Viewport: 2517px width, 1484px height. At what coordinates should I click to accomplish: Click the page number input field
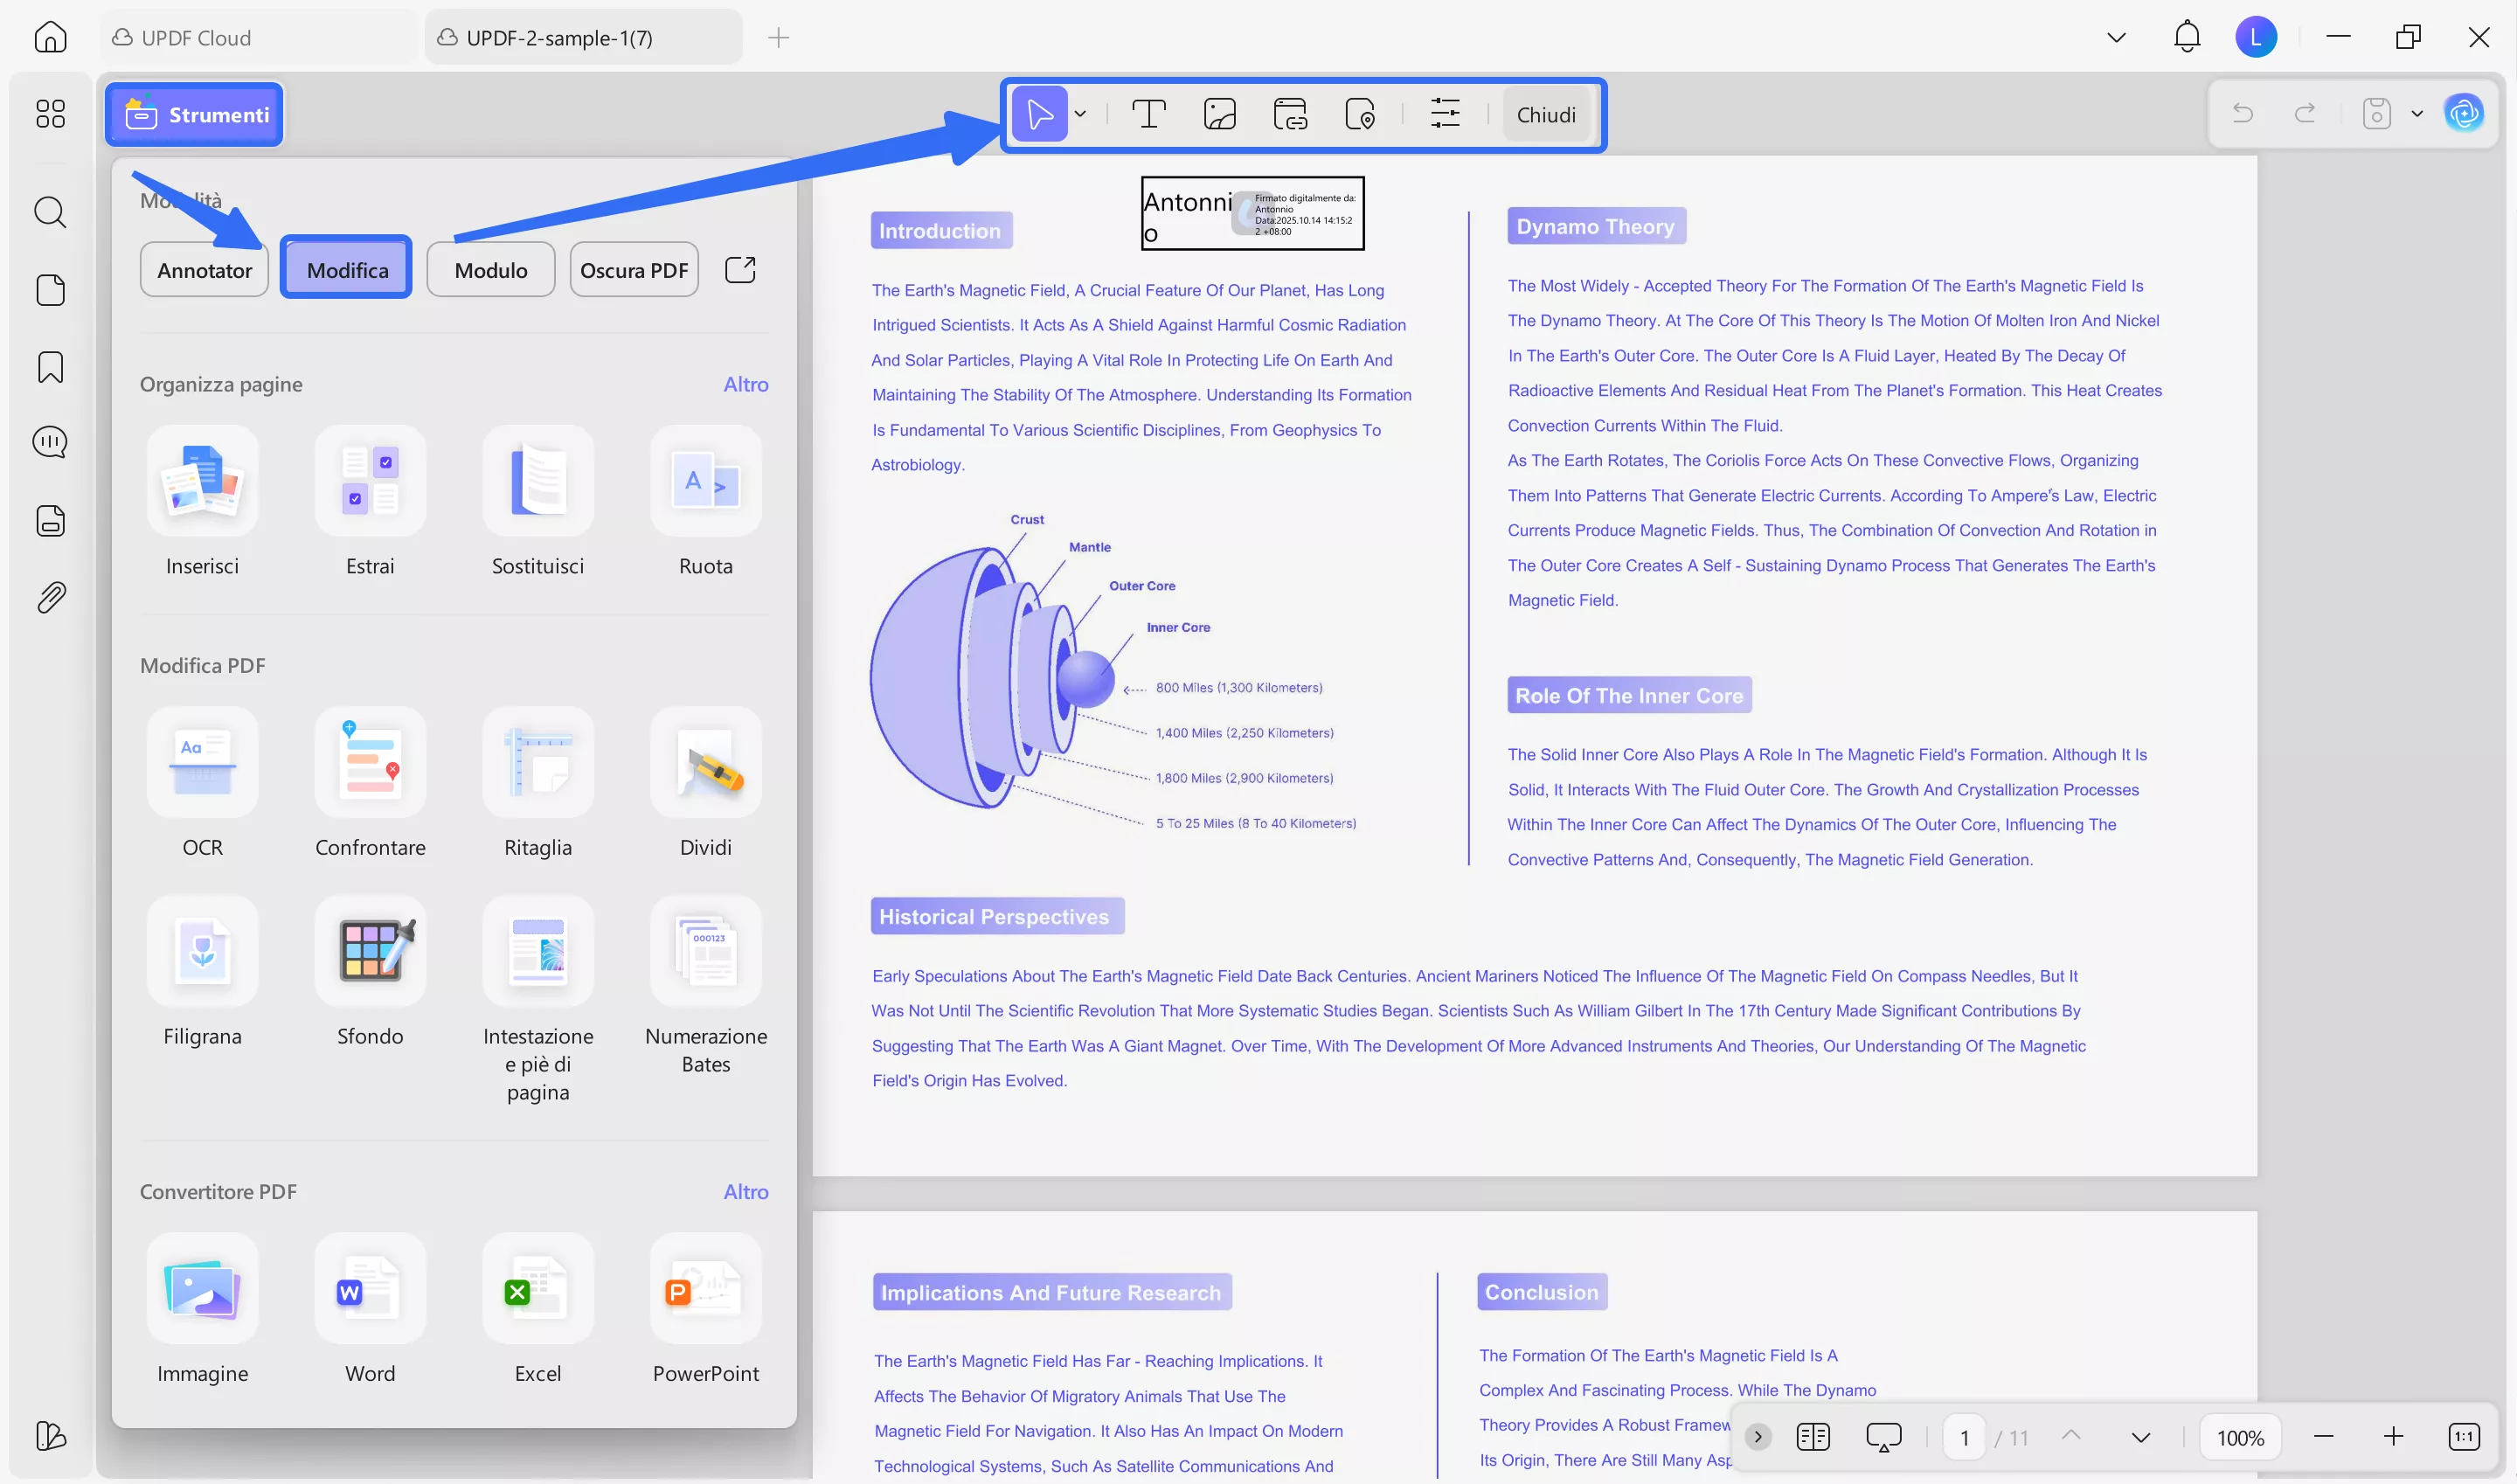pyautogui.click(x=1963, y=1437)
